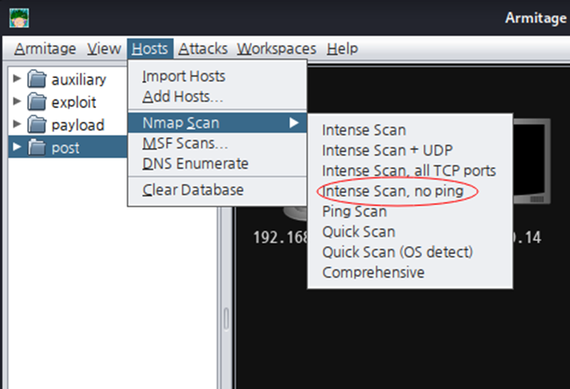The height and width of the screenshot is (389, 570).
Task: Select the plain Quick Scan entry
Action: (x=410, y=232)
